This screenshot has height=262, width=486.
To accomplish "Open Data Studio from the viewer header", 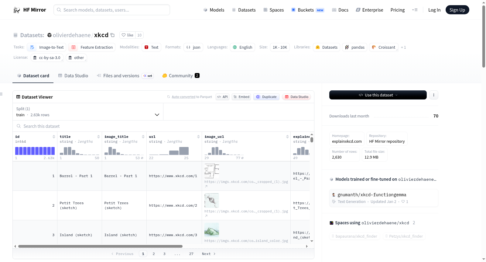I will 296,97.
